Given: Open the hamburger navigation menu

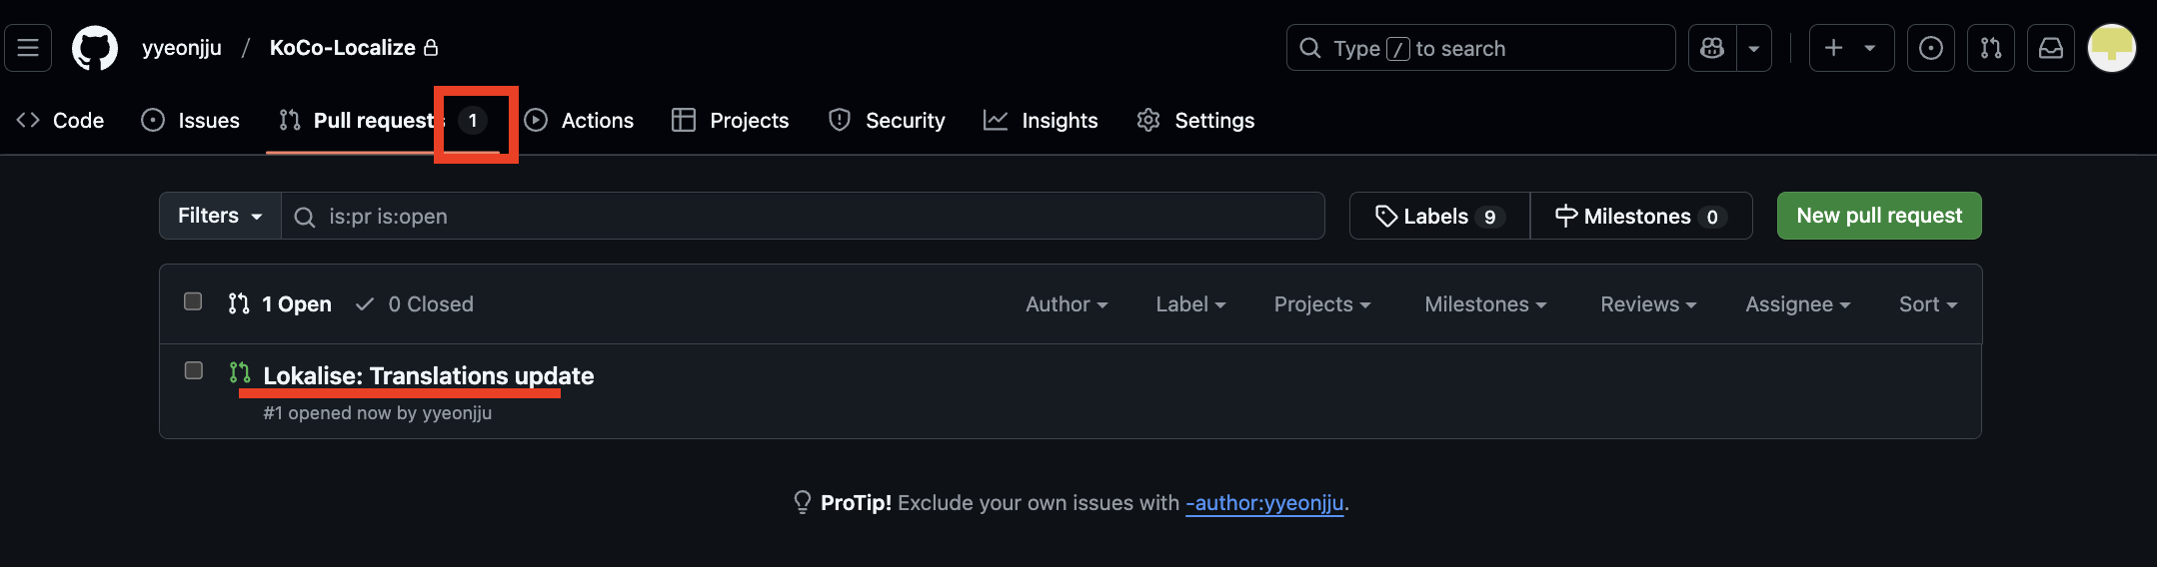Looking at the screenshot, I should pyautogui.click(x=28, y=48).
